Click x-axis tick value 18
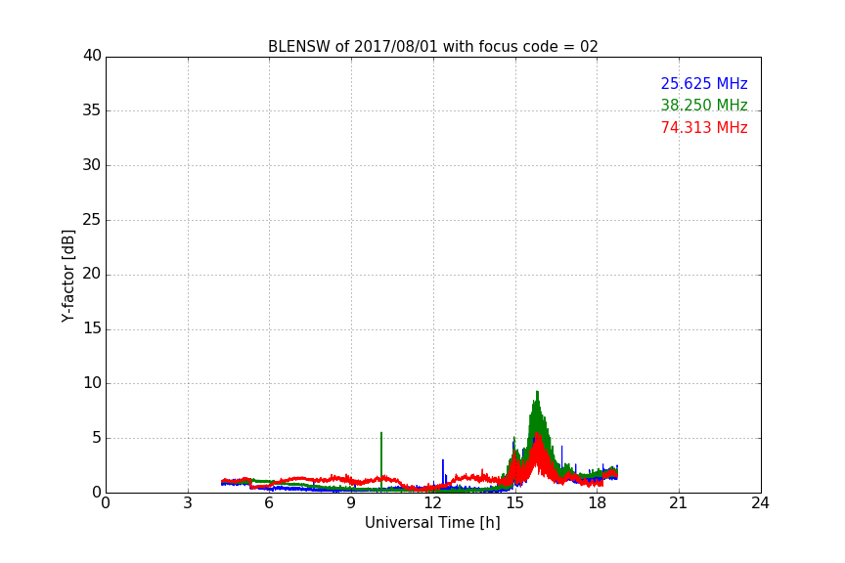The height and width of the screenshot is (563, 845). pos(598,503)
